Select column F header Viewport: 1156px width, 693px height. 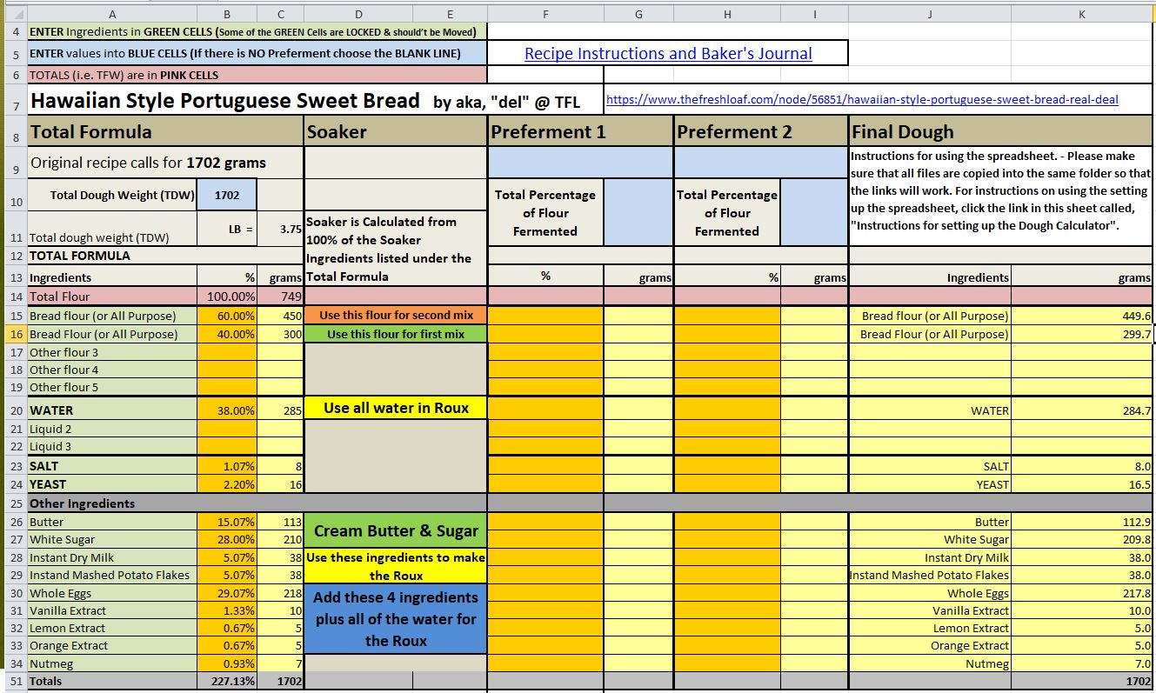tap(545, 14)
